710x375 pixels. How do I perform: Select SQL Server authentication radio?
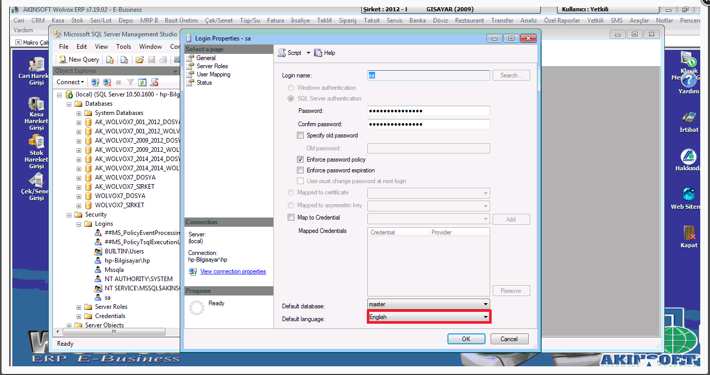point(291,98)
